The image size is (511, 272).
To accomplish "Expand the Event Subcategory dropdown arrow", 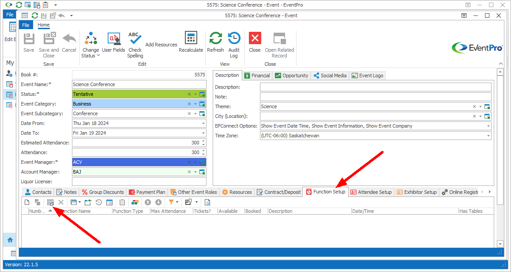I will [x=195, y=114].
